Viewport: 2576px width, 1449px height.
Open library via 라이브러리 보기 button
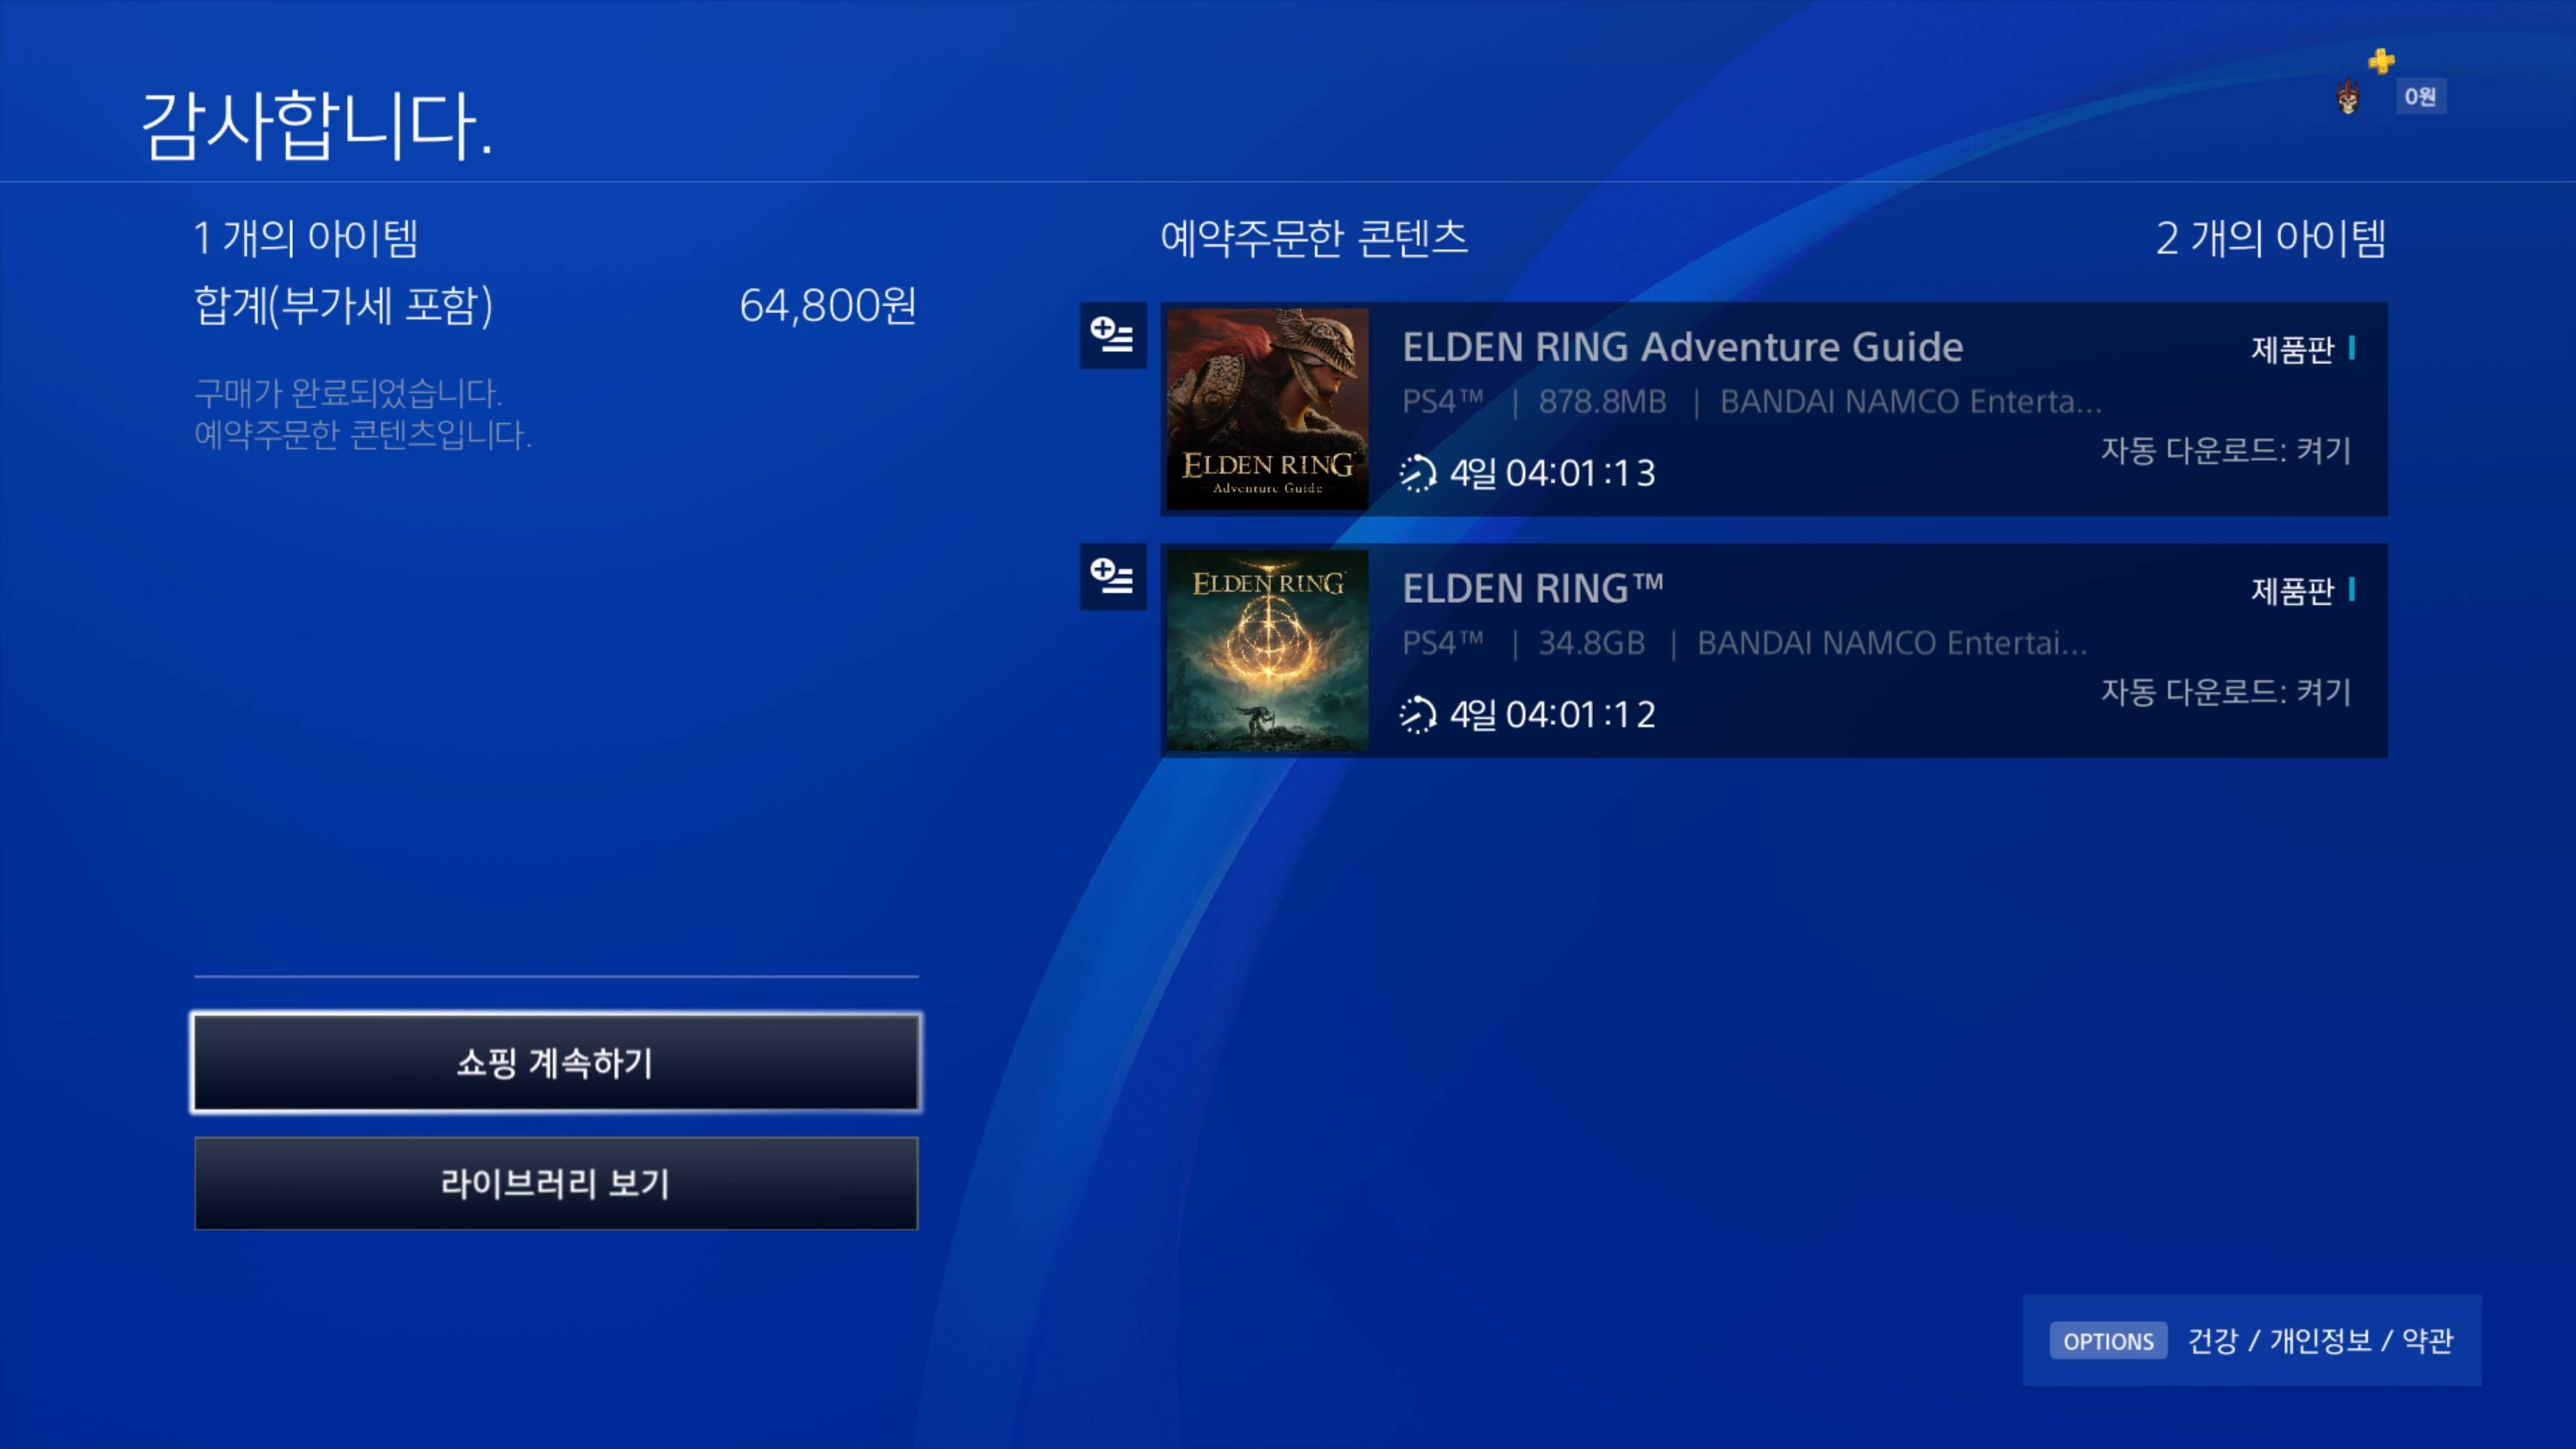tap(556, 1183)
